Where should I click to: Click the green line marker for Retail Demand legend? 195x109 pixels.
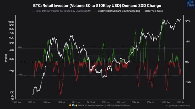coord(95,11)
